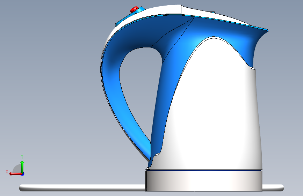Select the red button on kettle lid
Image resolution: width=303 pixels, height=196 pixels.
pos(134,9)
